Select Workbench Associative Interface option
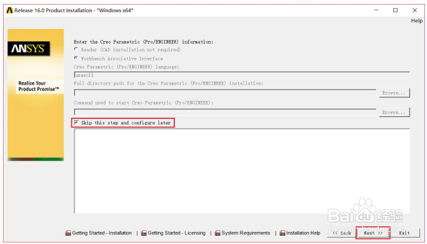 coord(76,58)
